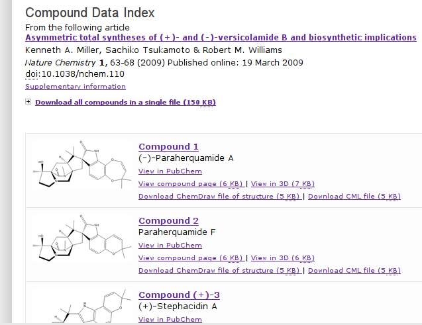Open the Compound (+)-3 heading link

(179, 295)
